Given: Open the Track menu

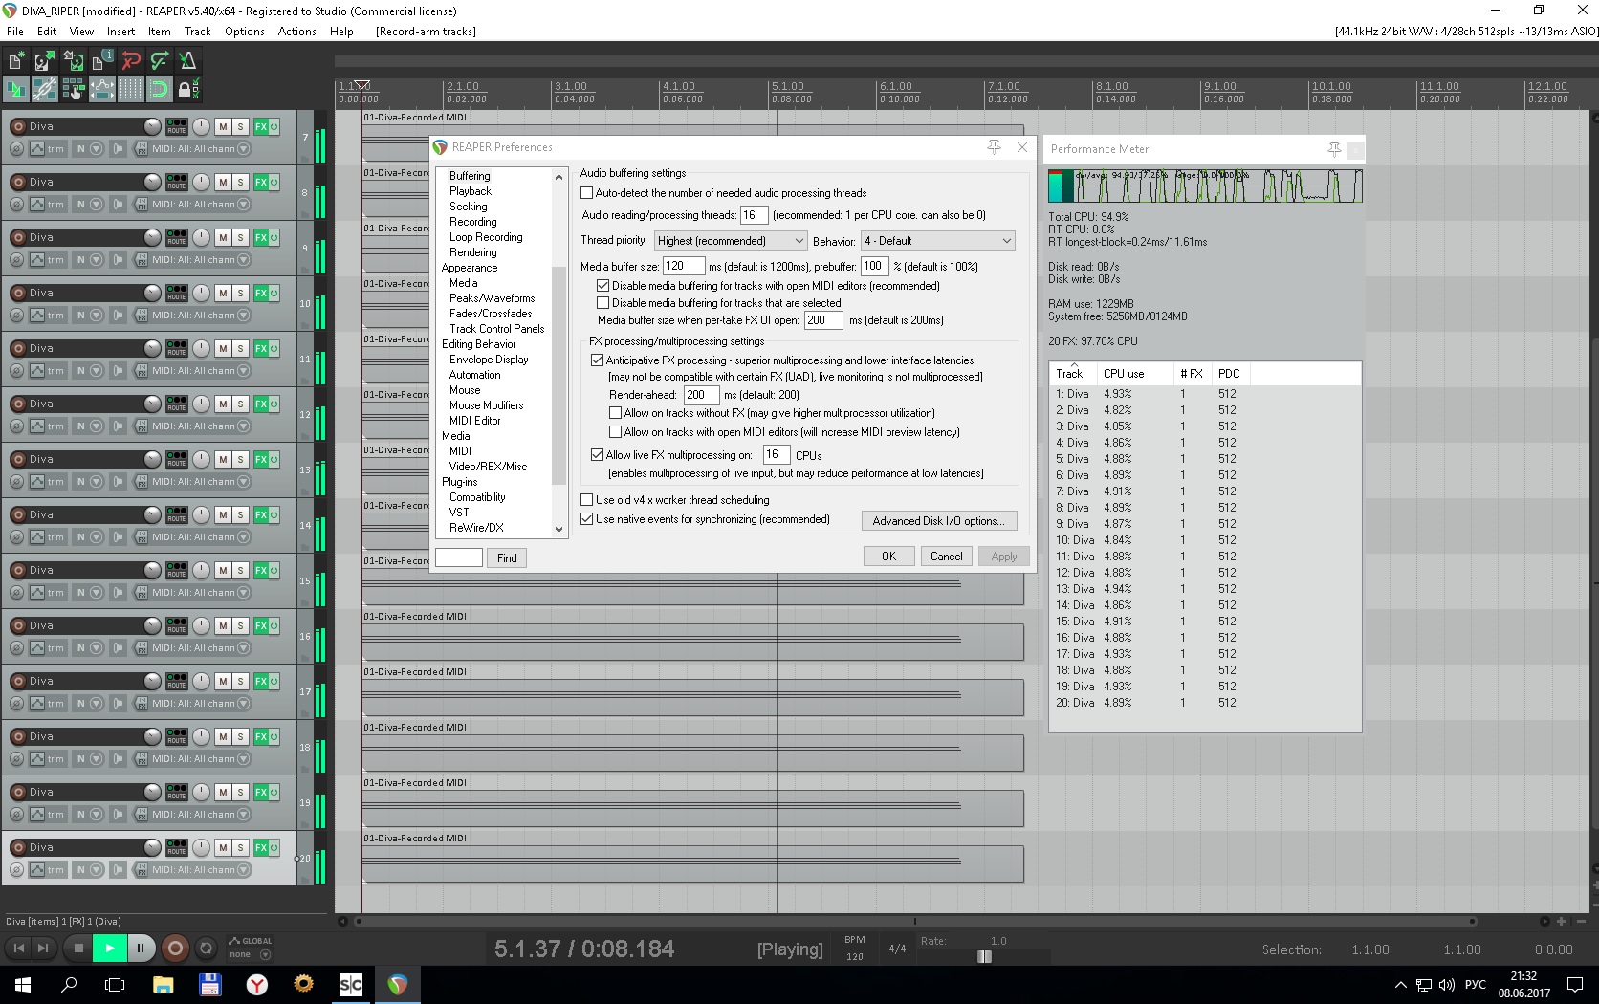Looking at the screenshot, I should (x=197, y=32).
